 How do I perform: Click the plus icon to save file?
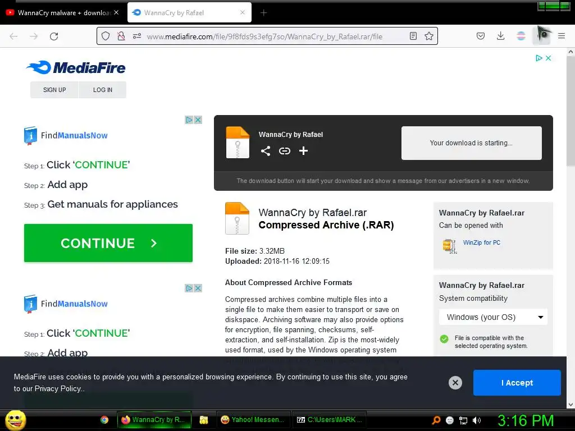303,151
